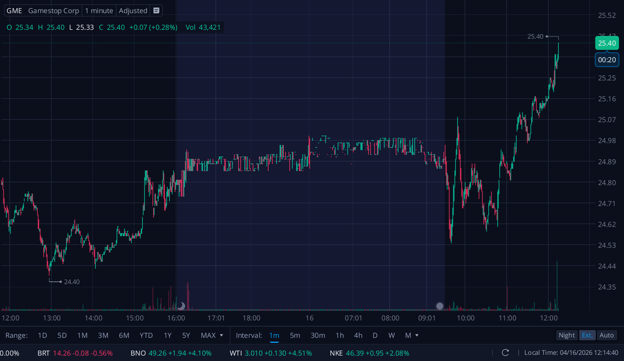Screen dimensions: 624x361
Task: Toggle Auto scale mode
Action: 607,336
